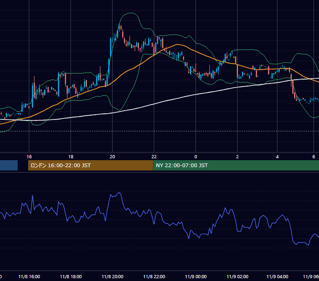Select the 18 hour label on the price chart axis
The image size is (319, 281).
tap(70, 157)
